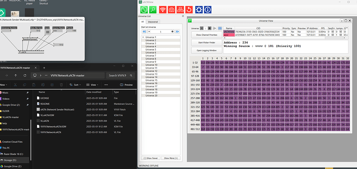Click the horizontal scrollbar of the sources table
357x169 pixels.
285,38
